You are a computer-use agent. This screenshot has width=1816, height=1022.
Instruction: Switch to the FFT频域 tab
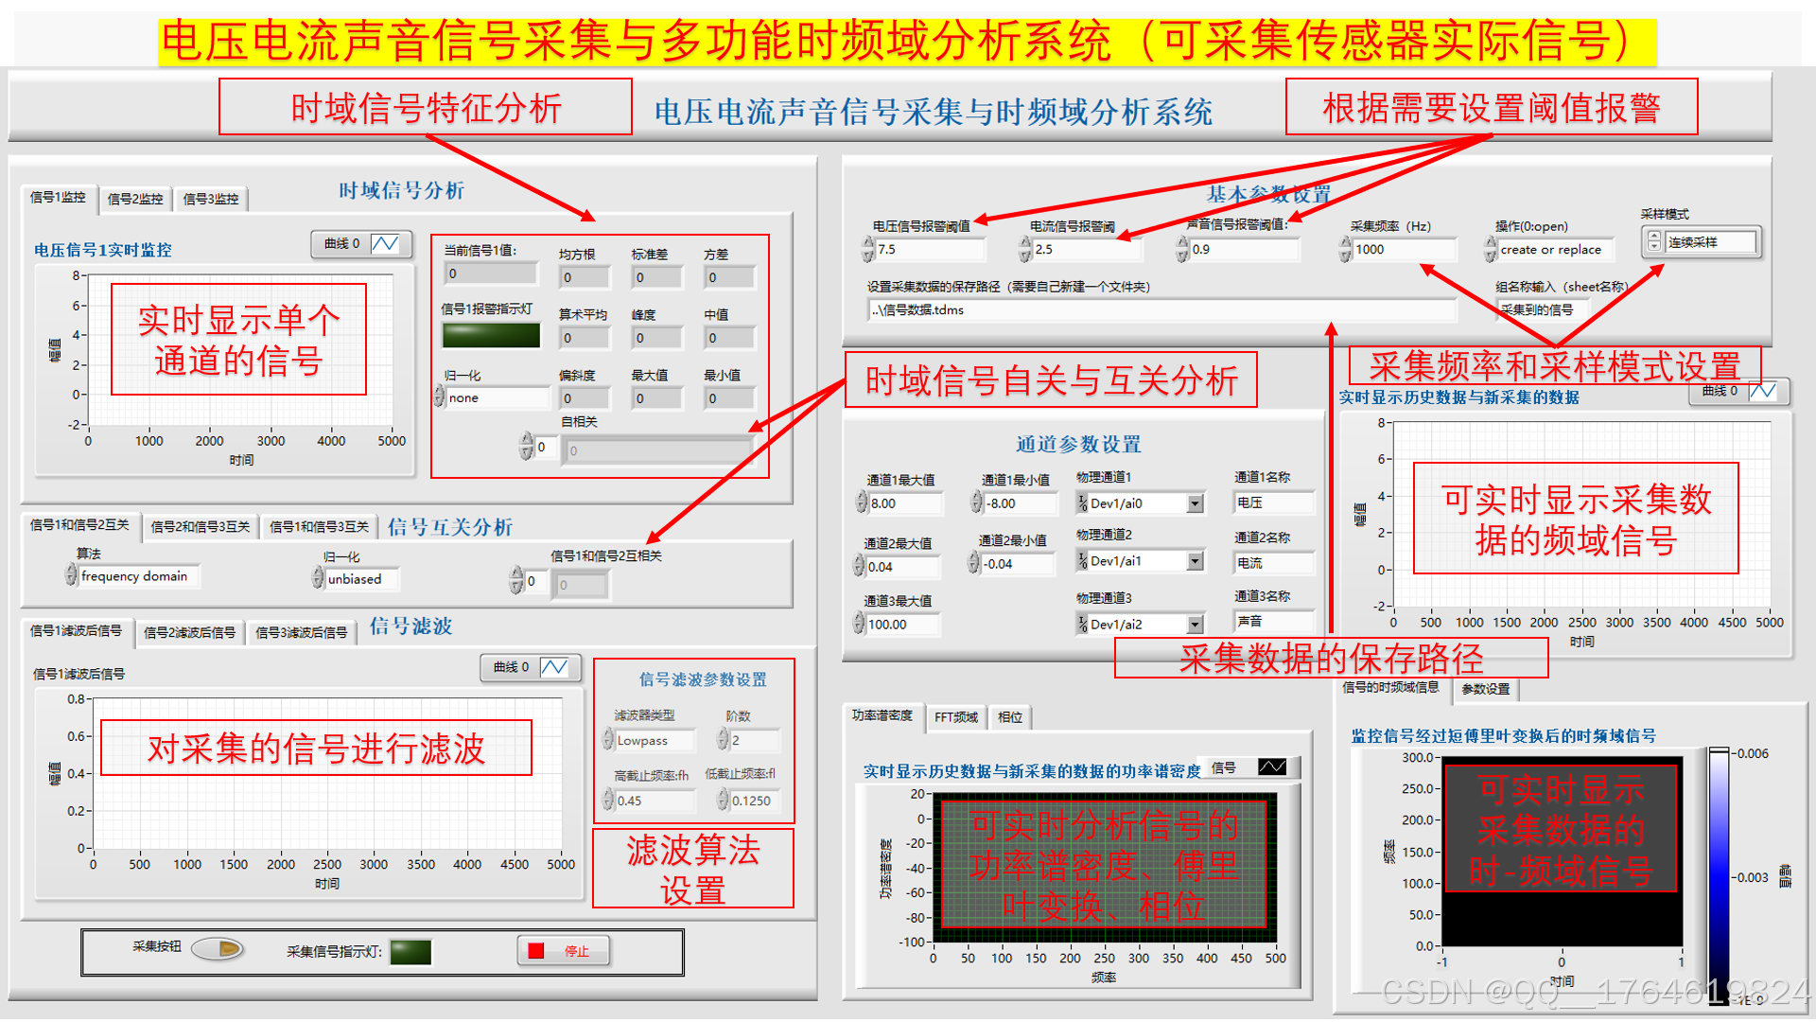pyautogui.click(x=955, y=717)
